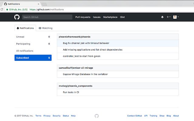Click the browser address bar URL
Image resolution: width=194 pixels, height=121 pixels.
47,9
